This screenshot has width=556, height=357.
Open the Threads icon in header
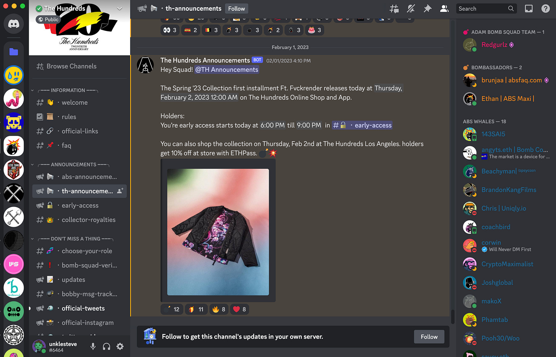394,8
